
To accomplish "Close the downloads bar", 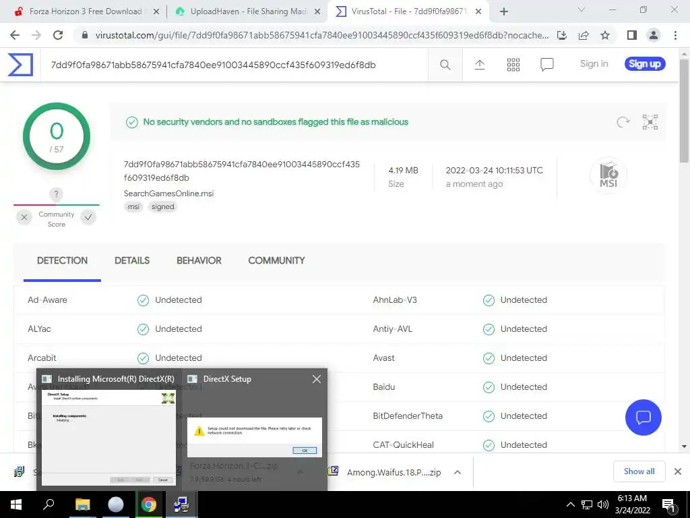I will pos(678,471).
